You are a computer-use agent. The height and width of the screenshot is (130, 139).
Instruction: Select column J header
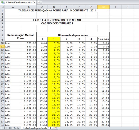[128, 7]
